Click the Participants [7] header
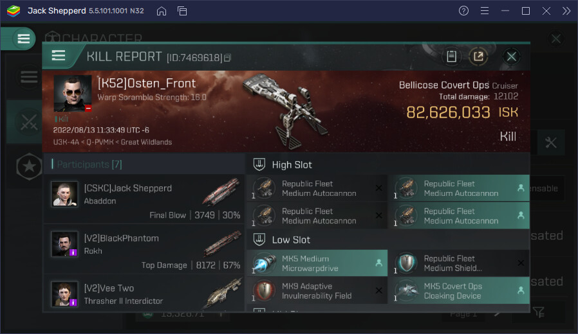Screen dimensions: 578x334 [87, 164]
